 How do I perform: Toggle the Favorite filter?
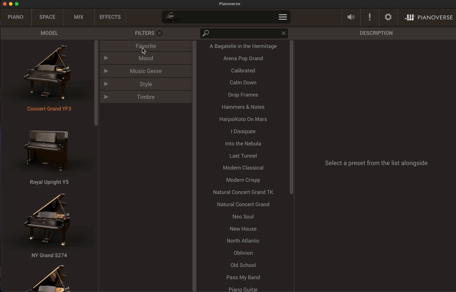[146, 46]
